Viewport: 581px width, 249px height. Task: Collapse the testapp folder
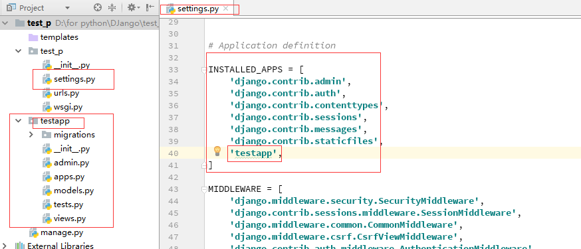click(18, 121)
